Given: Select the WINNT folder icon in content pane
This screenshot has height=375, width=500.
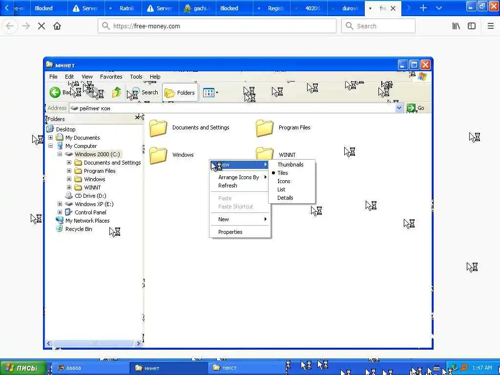Looking at the screenshot, I should pos(265,153).
